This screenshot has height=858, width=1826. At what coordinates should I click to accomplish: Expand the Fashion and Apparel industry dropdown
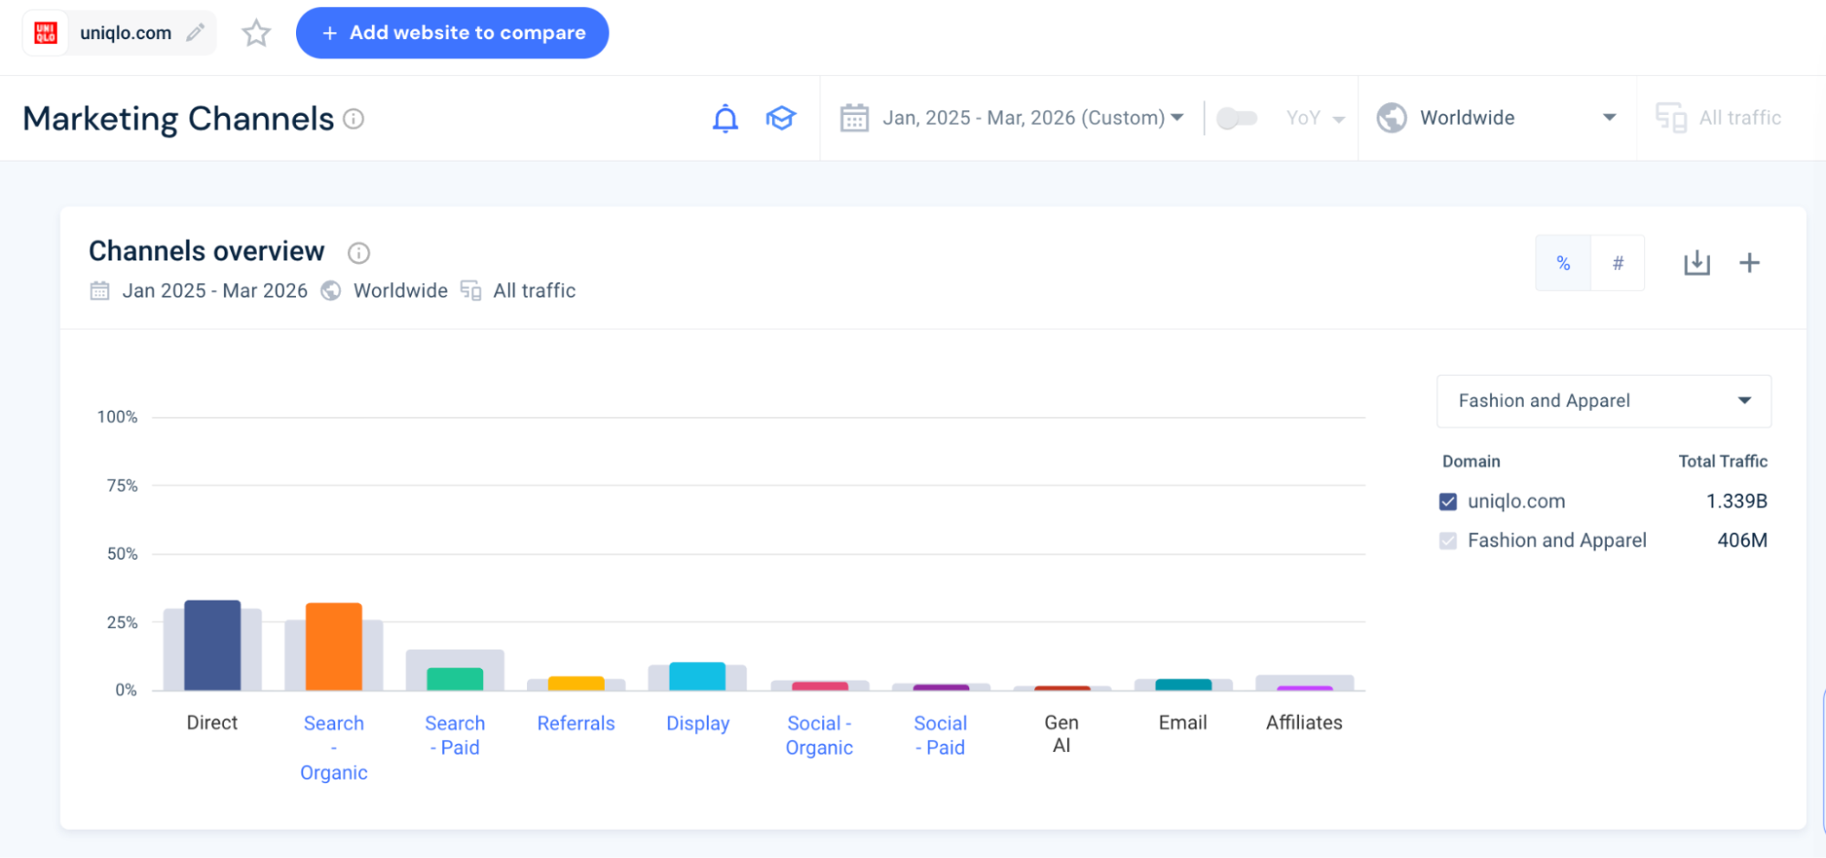(x=1604, y=401)
